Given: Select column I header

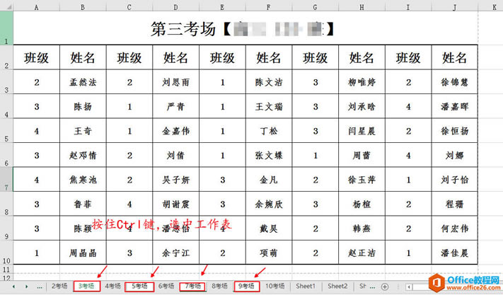Looking at the screenshot, I should click(x=408, y=7).
